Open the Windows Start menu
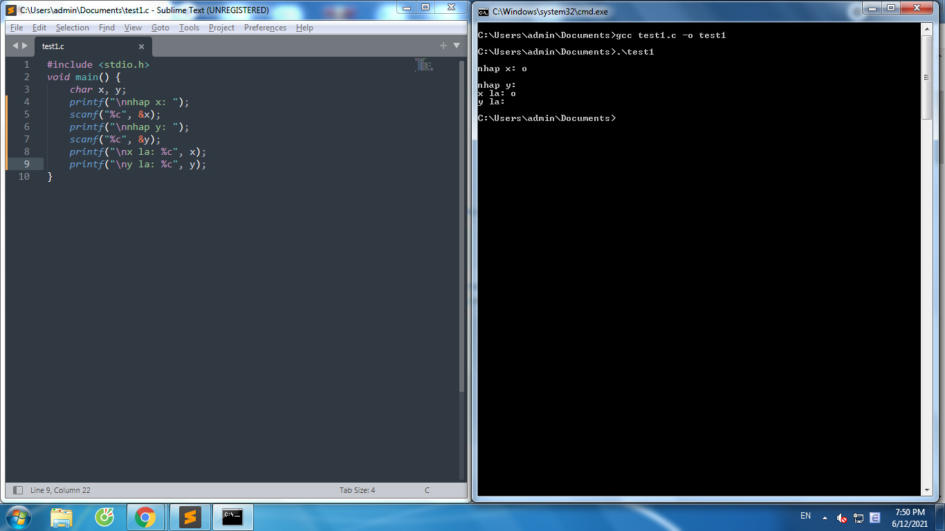Screen dimensions: 945x531 point(18,517)
